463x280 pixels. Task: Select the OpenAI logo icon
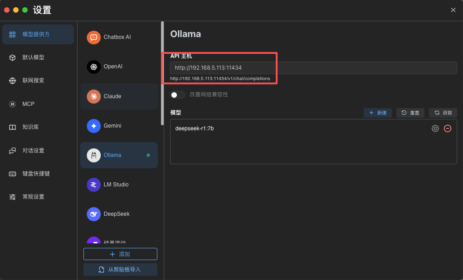94,66
